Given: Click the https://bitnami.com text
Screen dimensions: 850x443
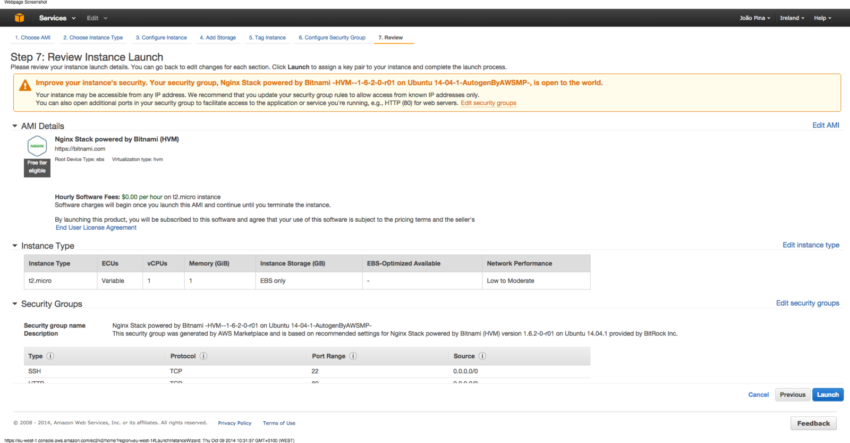Looking at the screenshot, I should click(x=80, y=149).
